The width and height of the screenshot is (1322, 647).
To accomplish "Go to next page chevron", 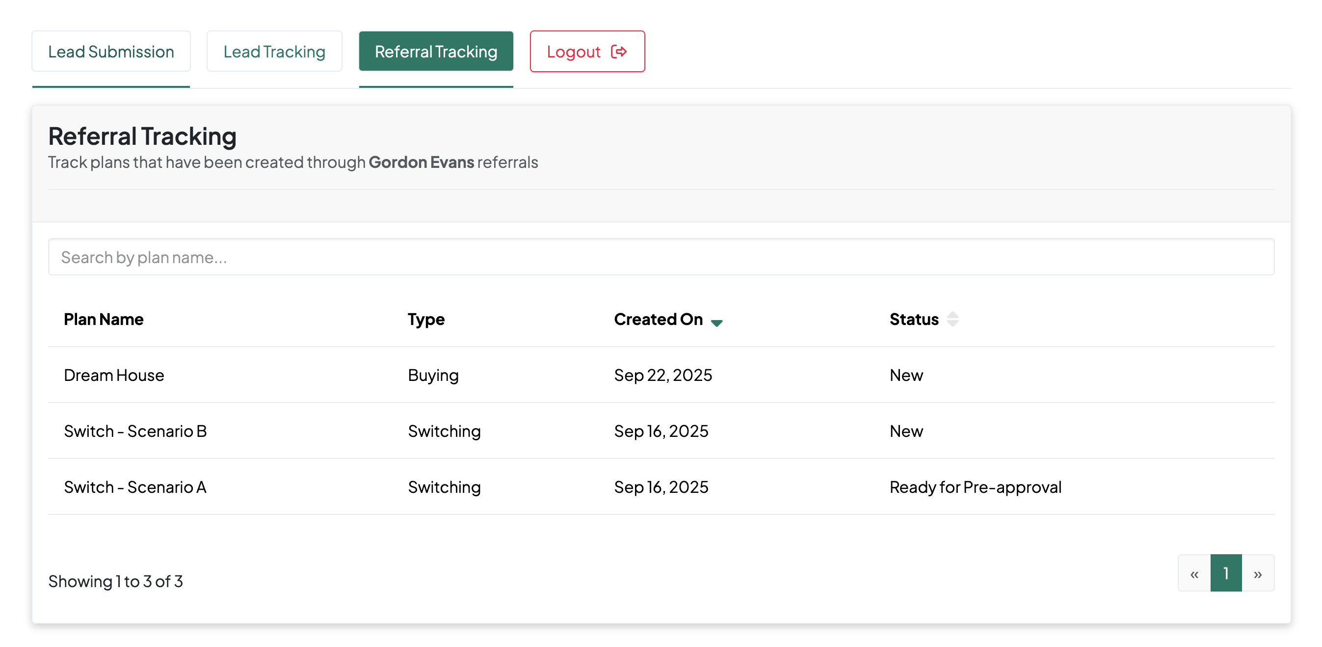I will pos(1257,573).
